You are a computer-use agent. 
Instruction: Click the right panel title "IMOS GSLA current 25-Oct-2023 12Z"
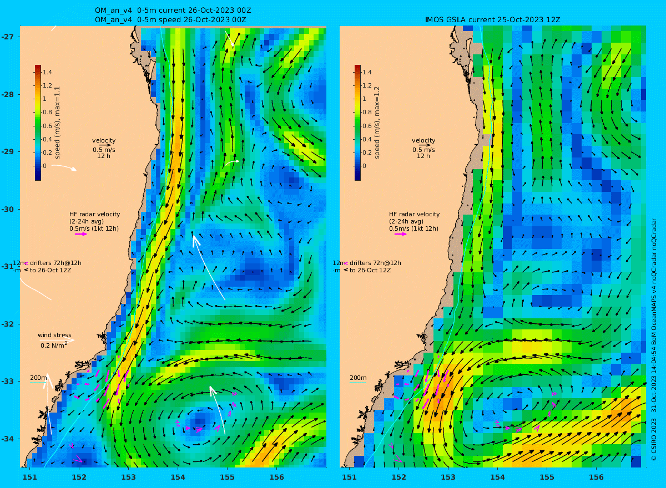[x=493, y=19]
